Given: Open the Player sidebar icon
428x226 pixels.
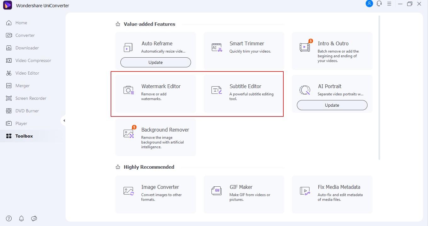Looking at the screenshot, I should [x=9, y=123].
